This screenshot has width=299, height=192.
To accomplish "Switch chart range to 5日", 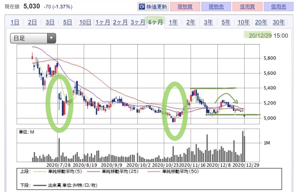I will click(67, 22).
